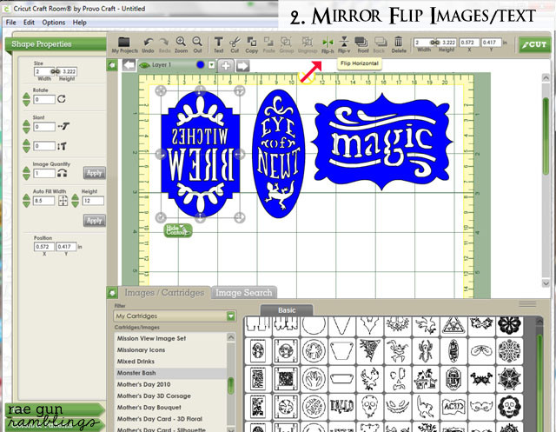Image resolution: width=556 pixels, height=432 pixels.
Task: Toggle aspect lock link in top toolbar
Action: [x=434, y=43]
